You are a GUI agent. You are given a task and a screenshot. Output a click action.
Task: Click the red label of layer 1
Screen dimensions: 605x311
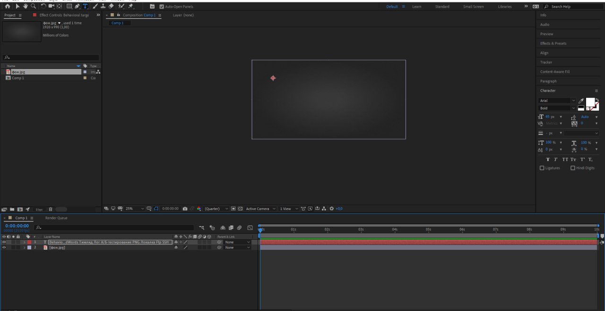click(29, 242)
